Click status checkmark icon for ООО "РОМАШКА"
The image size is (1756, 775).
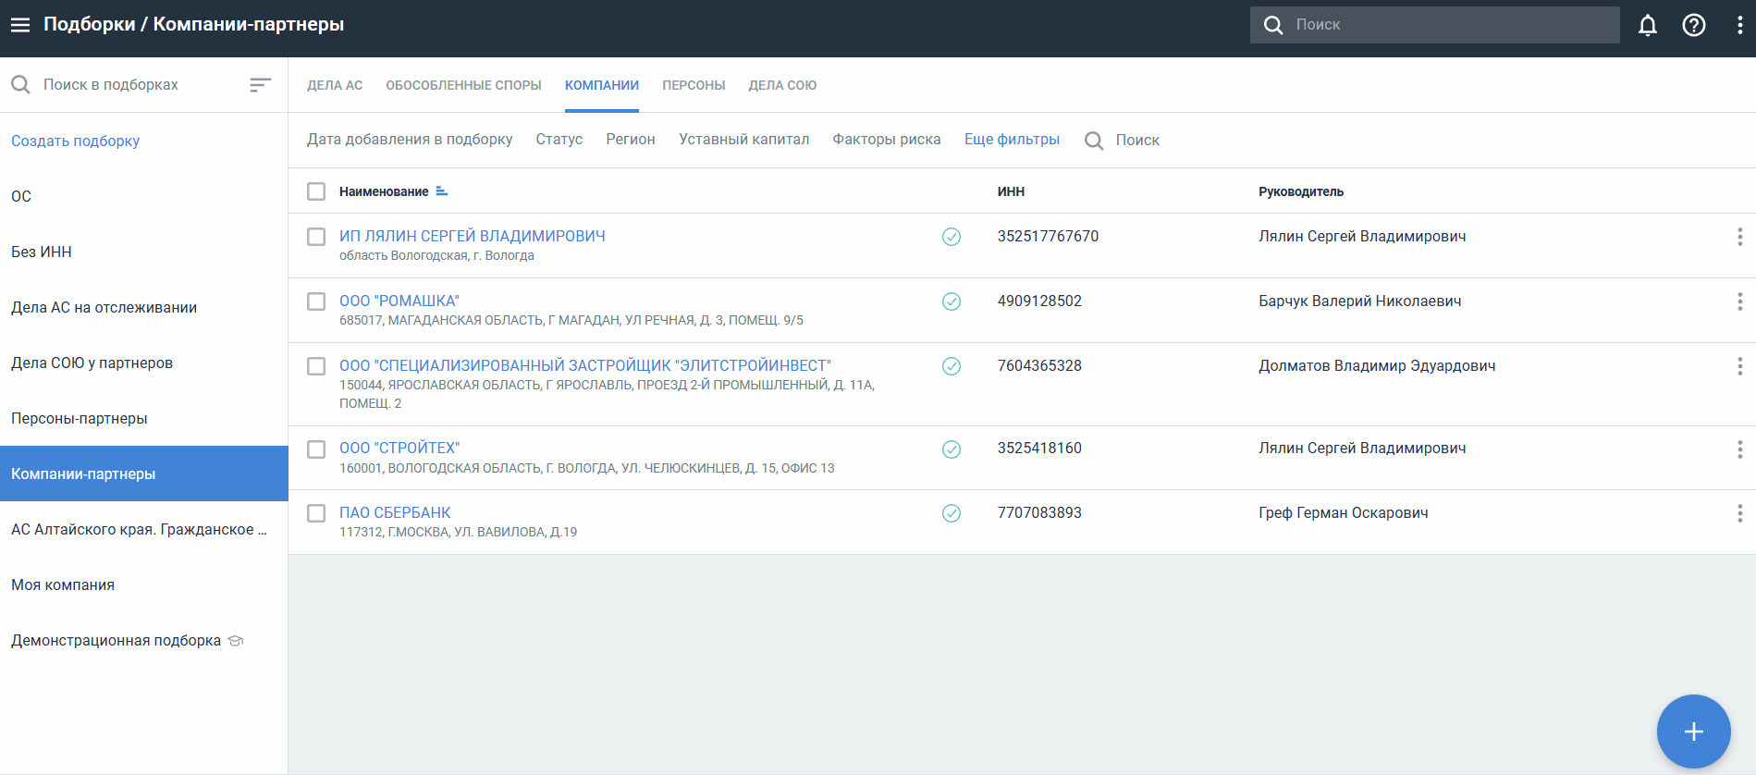tap(951, 301)
